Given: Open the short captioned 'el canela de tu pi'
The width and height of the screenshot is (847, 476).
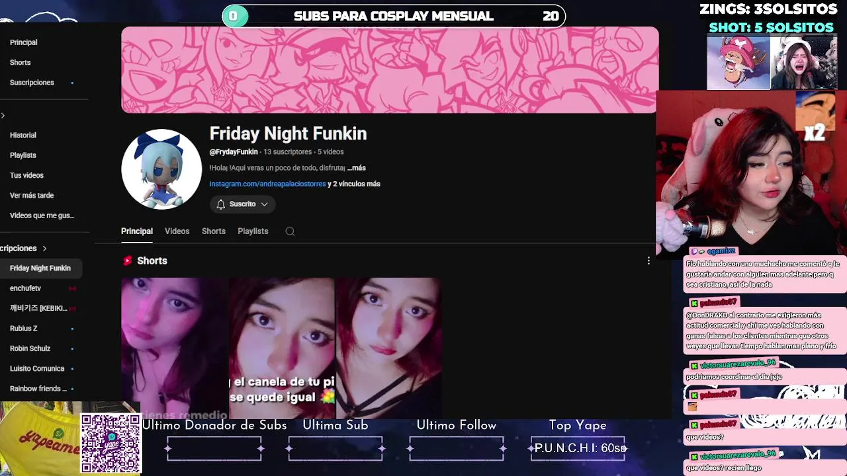Looking at the screenshot, I should tap(282, 348).
